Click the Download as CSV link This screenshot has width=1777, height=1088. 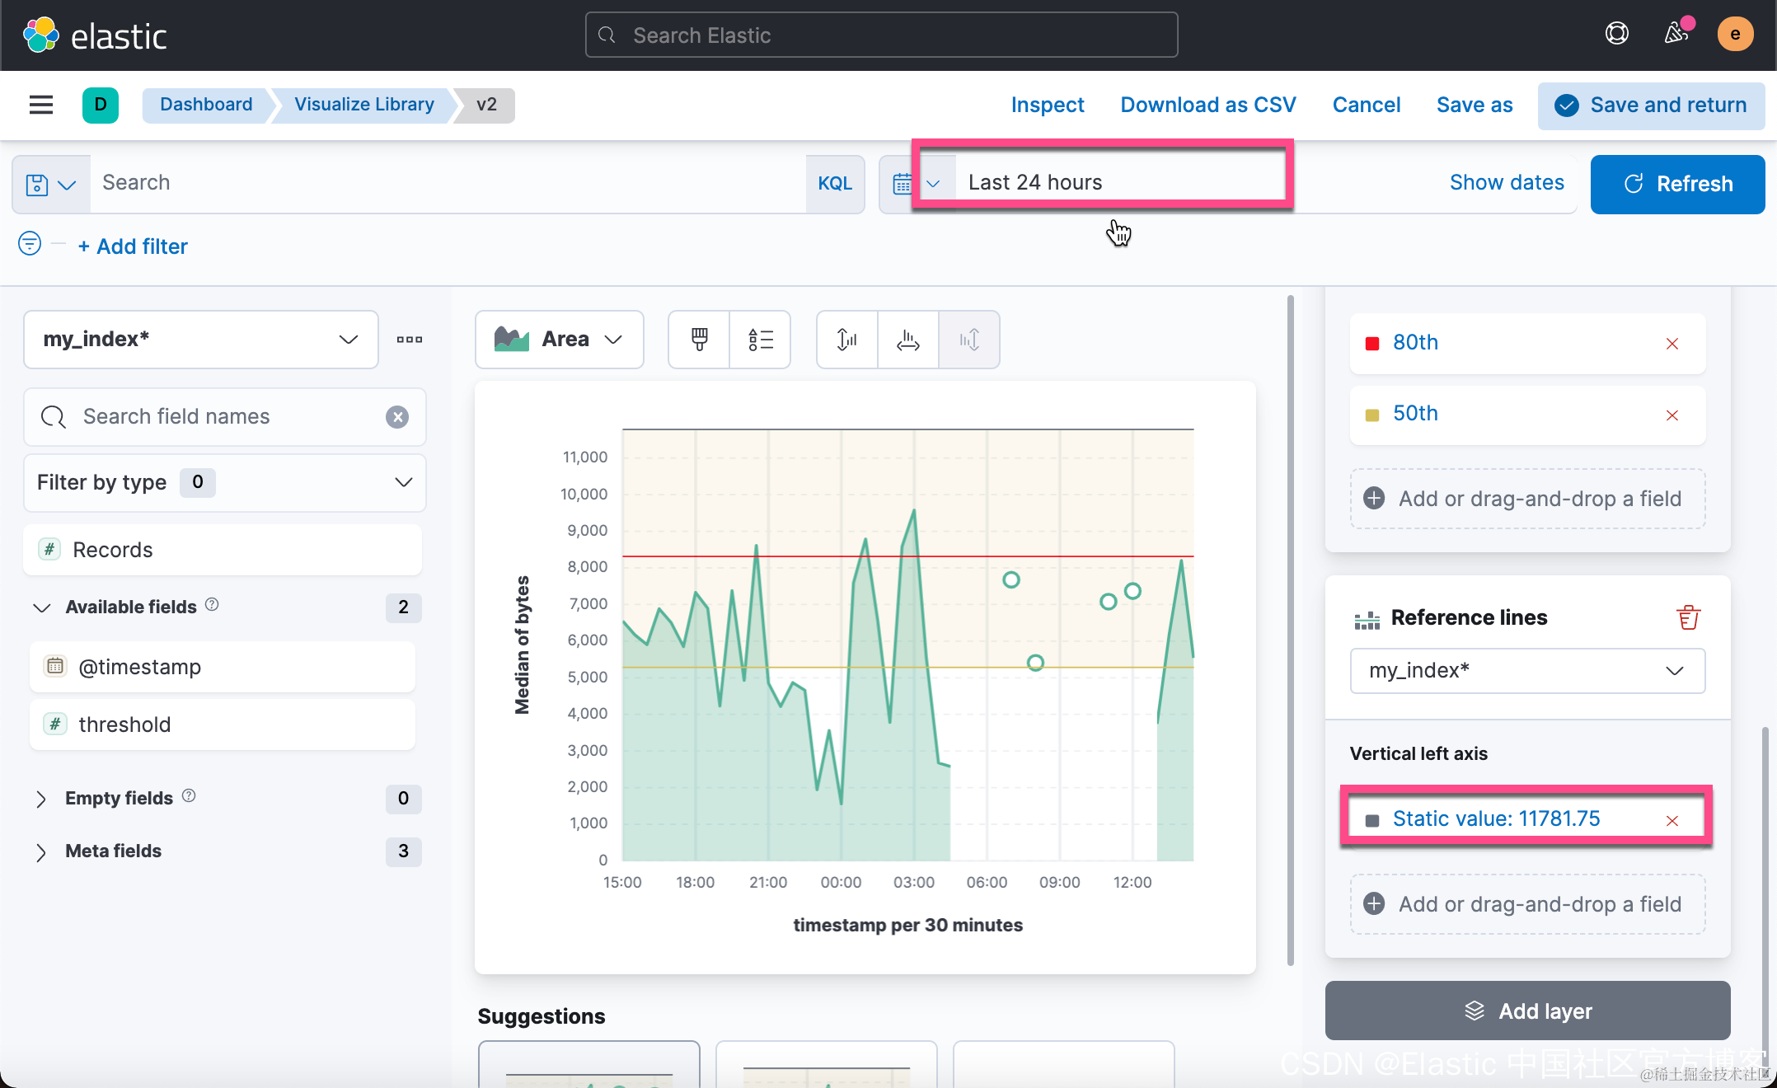point(1207,106)
